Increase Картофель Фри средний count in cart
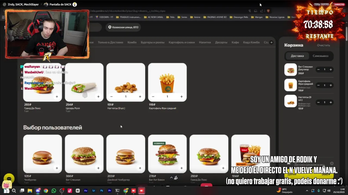Screen dimensions: 348x195 (331, 85)
